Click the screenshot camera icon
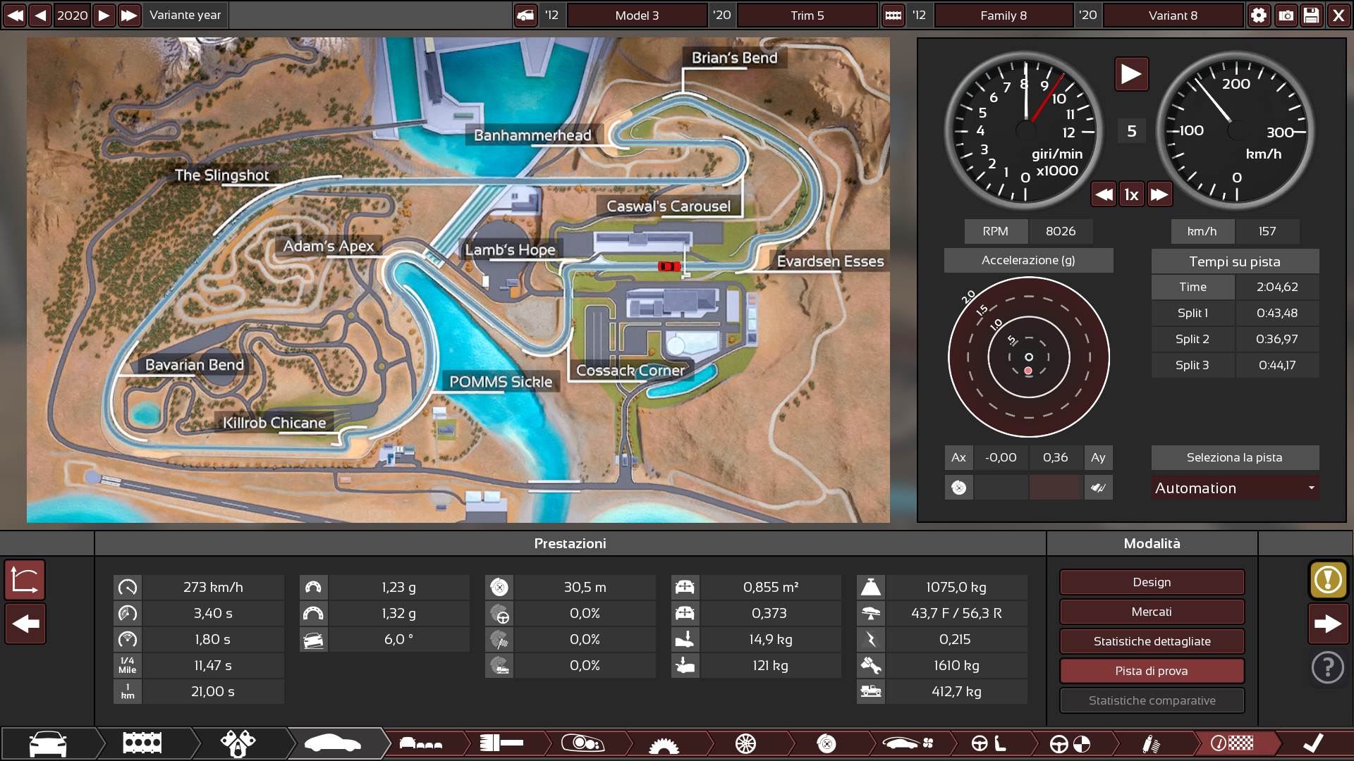The width and height of the screenshot is (1354, 761). pyautogui.click(x=1286, y=16)
